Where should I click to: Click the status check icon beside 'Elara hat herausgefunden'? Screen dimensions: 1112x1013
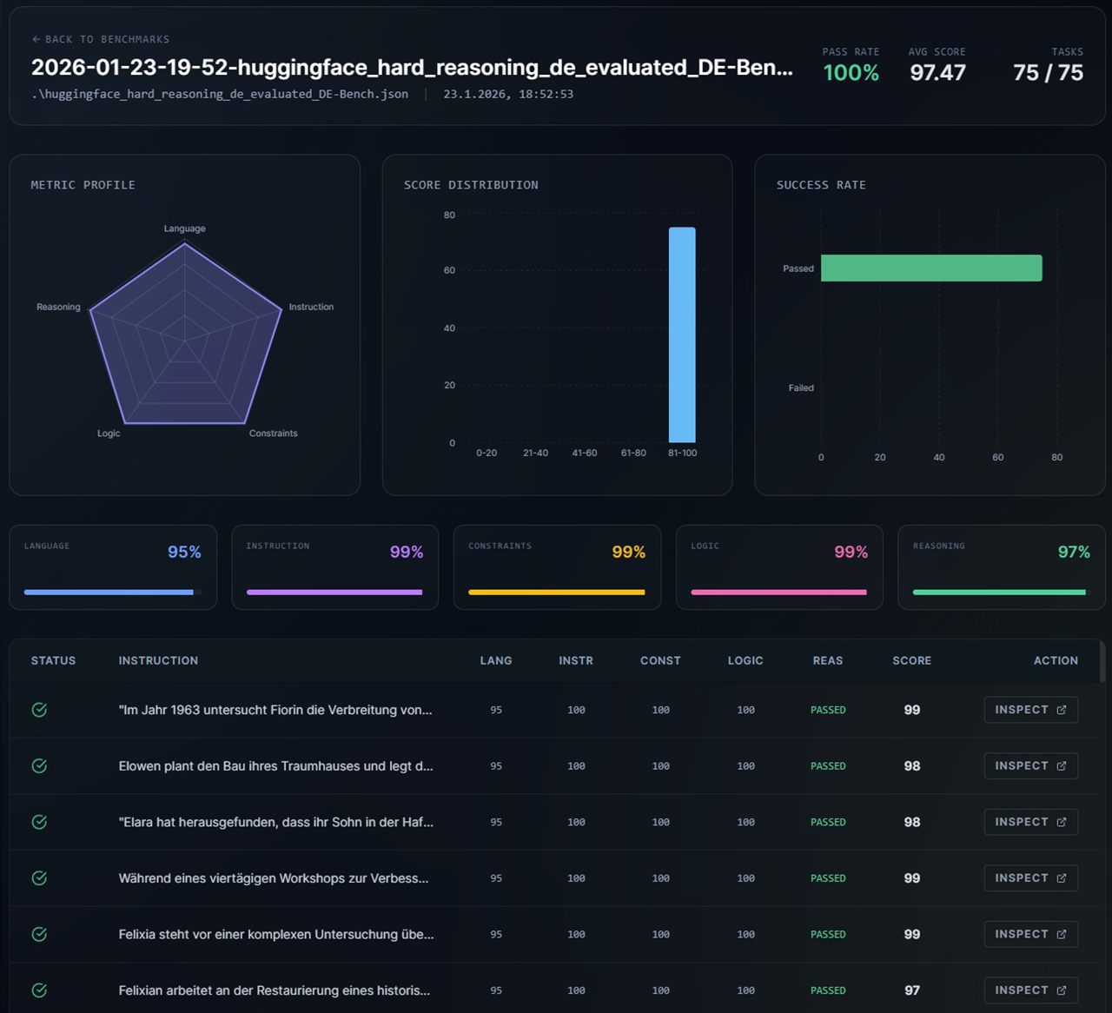(x=39, y=822)
